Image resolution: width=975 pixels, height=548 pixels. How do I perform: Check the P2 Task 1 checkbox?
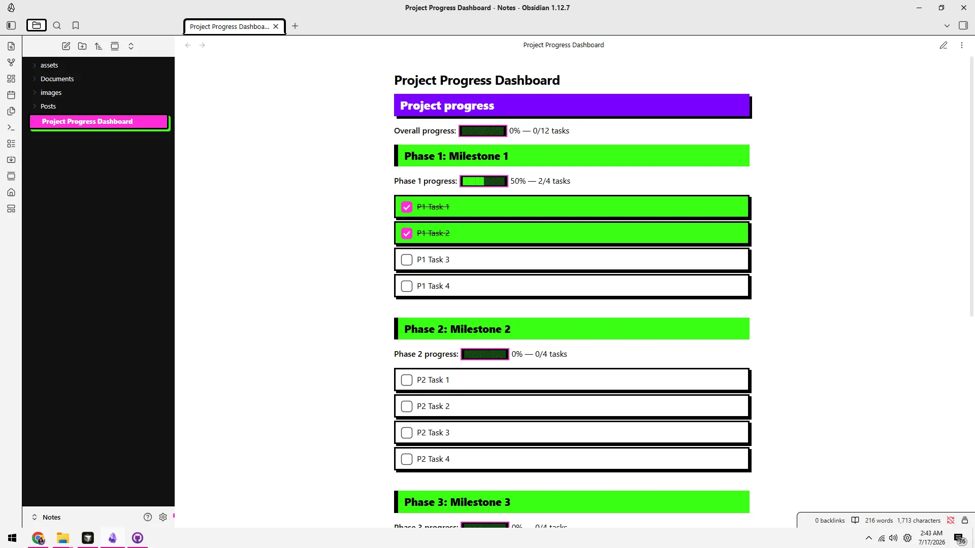pos(407,380)
